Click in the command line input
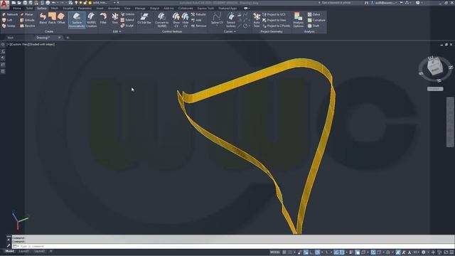This screenshot has width=455, height=256. point(232,246)
